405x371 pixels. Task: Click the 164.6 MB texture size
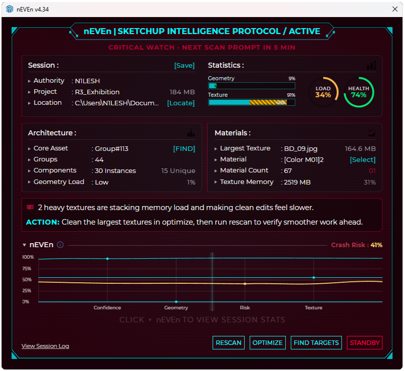[x=360, y=149]
